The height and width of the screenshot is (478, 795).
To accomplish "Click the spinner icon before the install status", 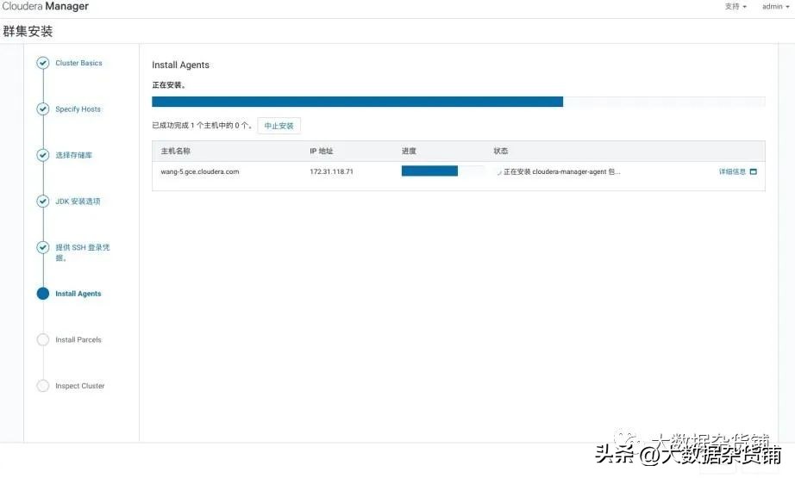I will point(499,172).
